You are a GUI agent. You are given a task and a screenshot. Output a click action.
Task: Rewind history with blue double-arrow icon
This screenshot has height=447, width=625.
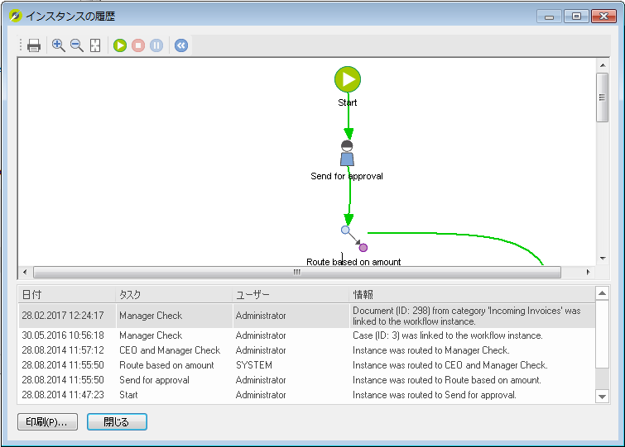(x=181, y=45)
